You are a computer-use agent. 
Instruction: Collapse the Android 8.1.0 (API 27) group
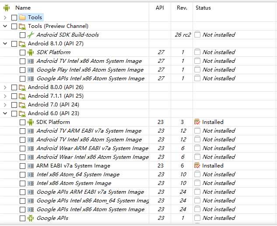coord(5,44)
